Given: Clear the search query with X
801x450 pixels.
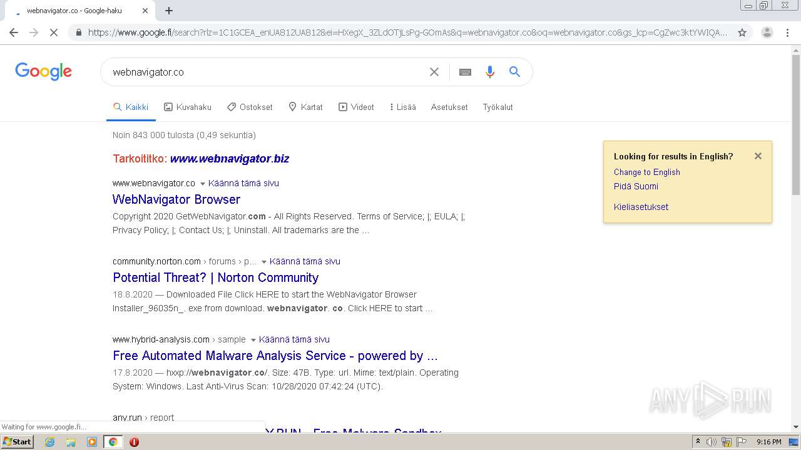Looking at the screenshot, I should [x=434, y=72].
